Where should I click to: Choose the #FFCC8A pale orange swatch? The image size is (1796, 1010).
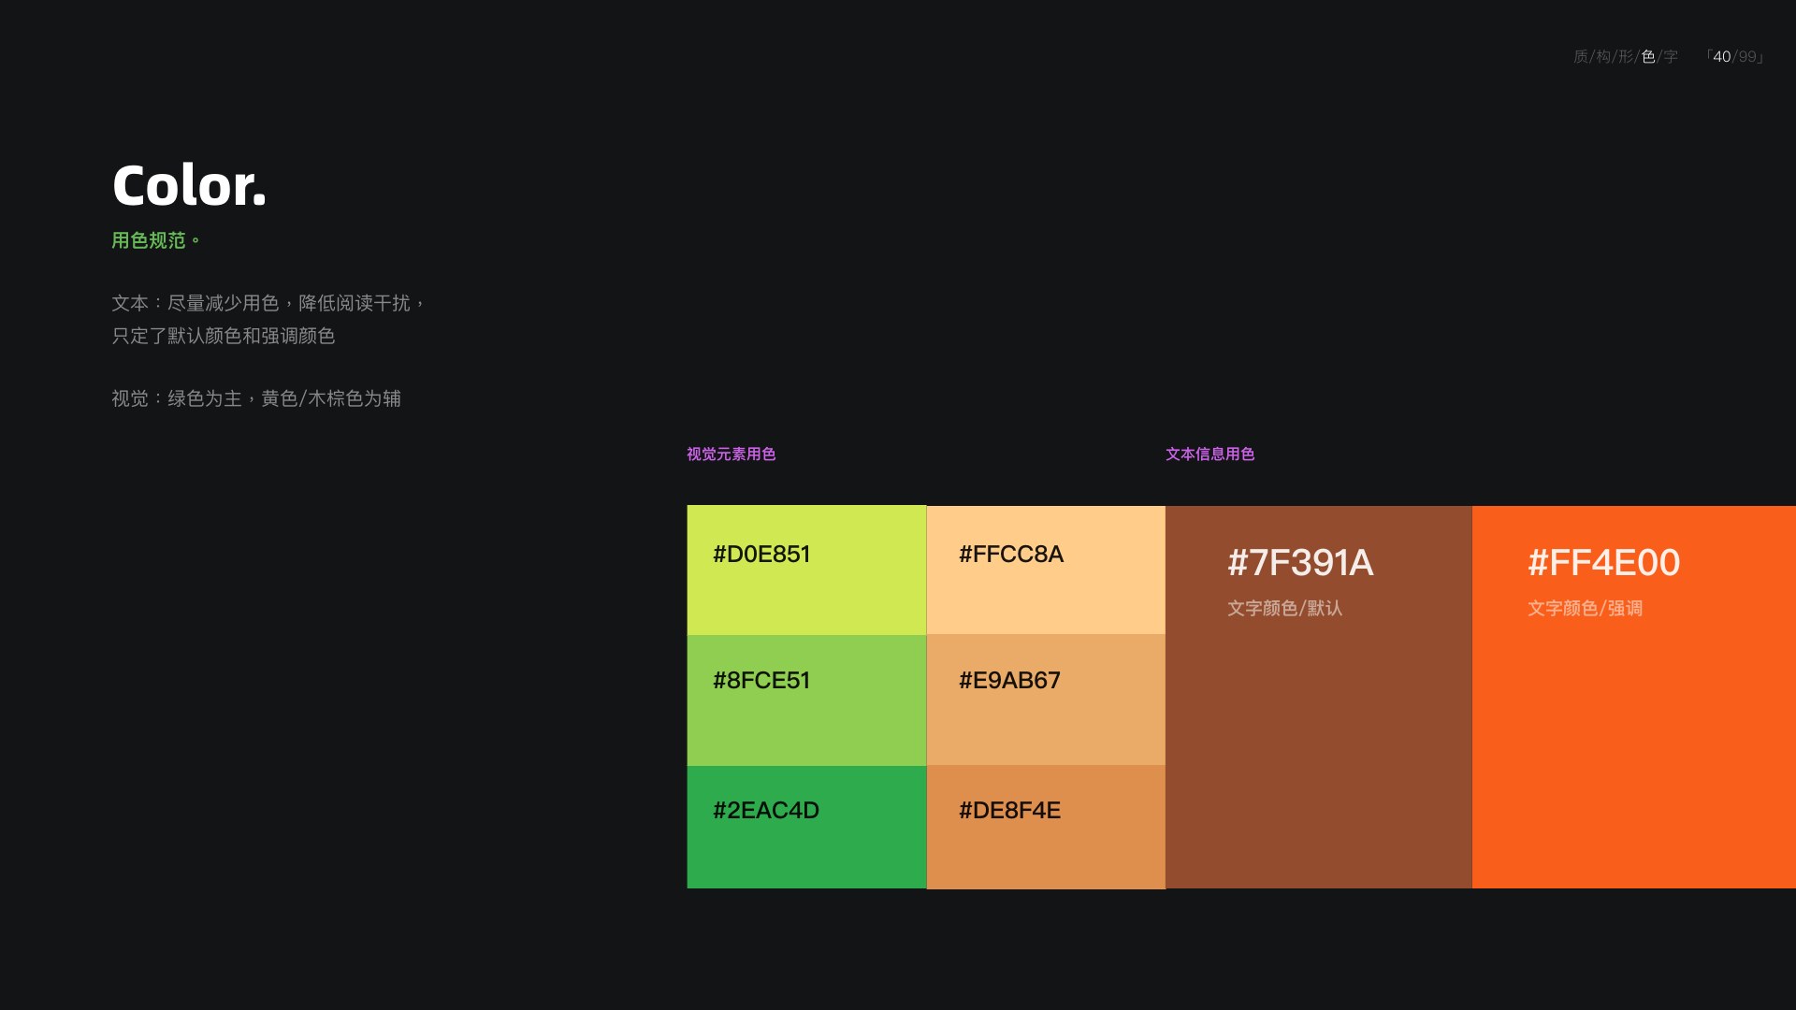1046,570
